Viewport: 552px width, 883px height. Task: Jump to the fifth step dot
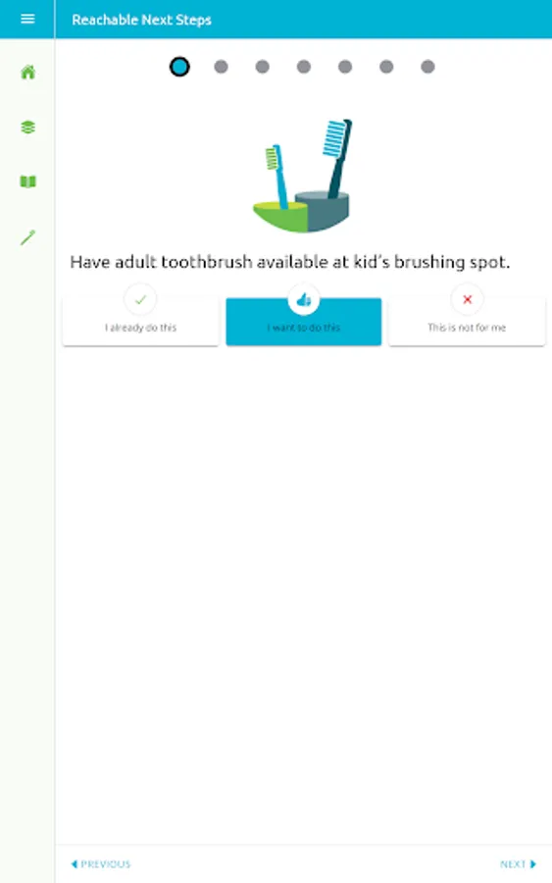coord(345,67)
